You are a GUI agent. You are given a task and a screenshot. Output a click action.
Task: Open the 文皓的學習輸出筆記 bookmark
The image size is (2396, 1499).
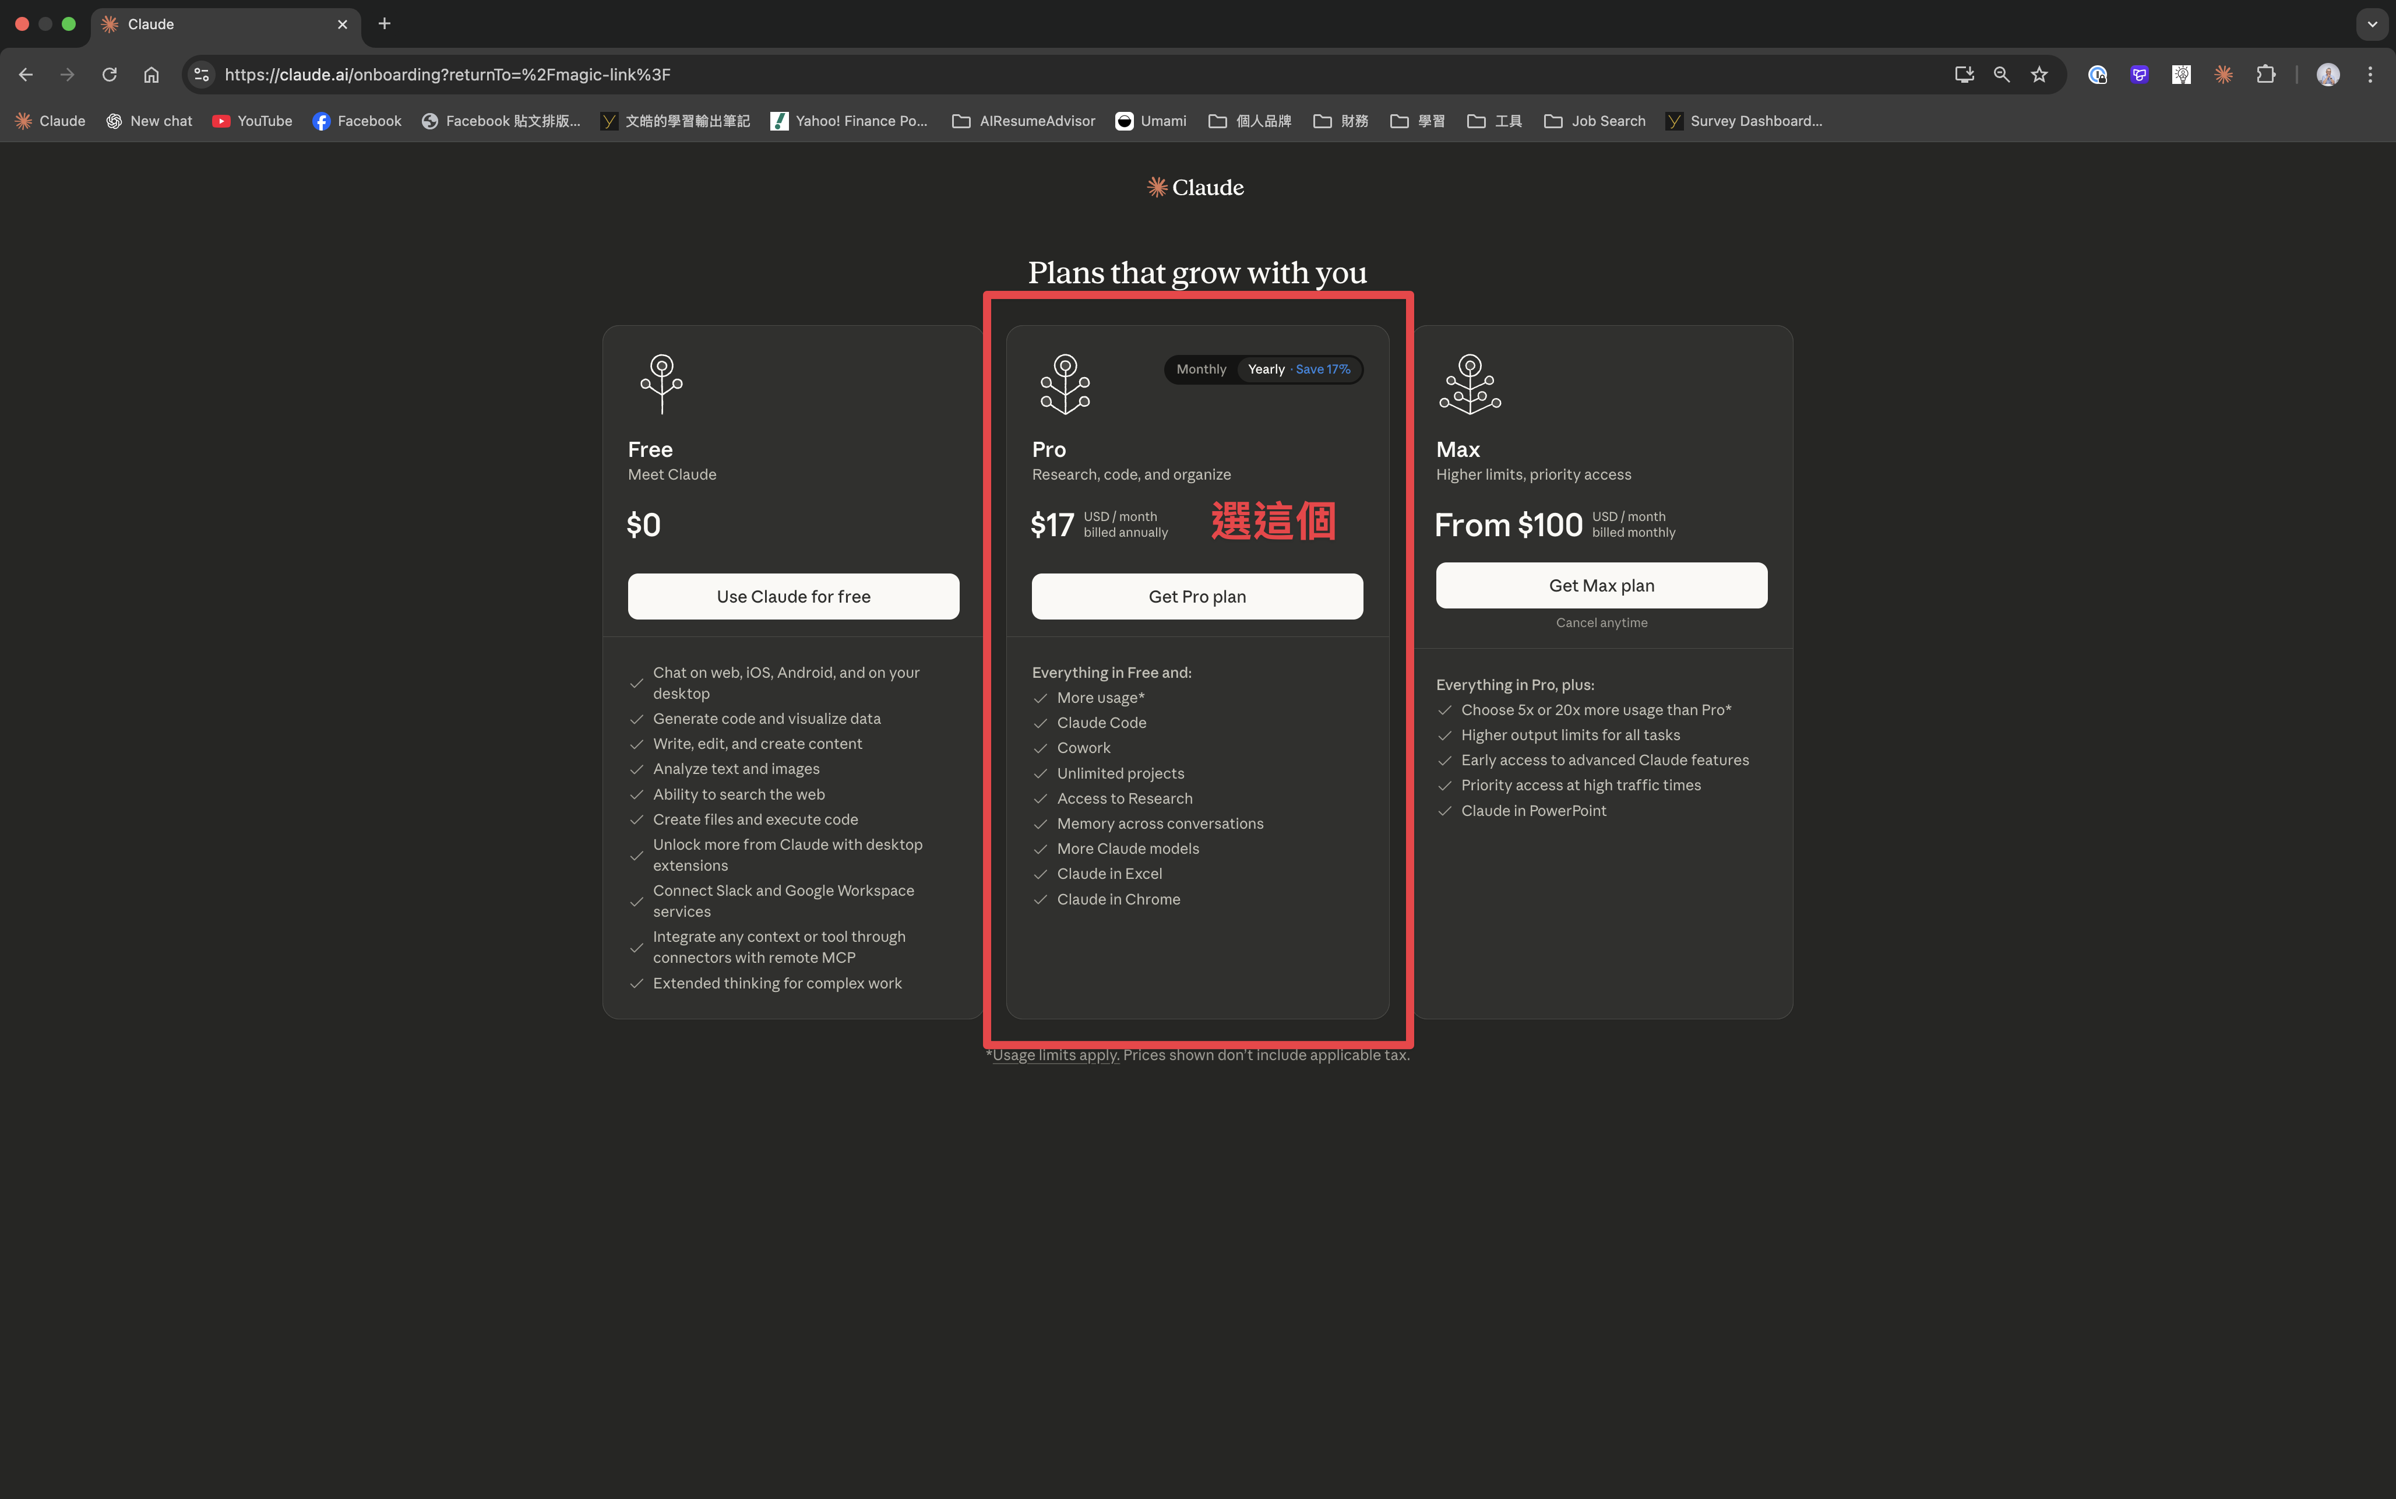point(676,121)
